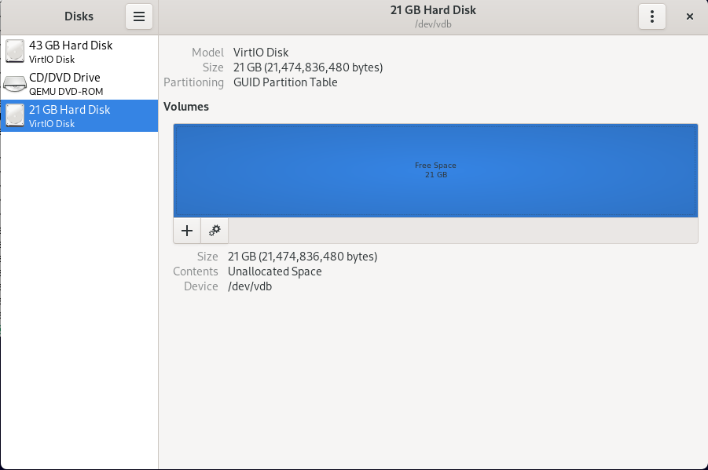Select the 43 GB Hard Disk entry label
This screenshot has height=470, width=708.
(71, 46)
